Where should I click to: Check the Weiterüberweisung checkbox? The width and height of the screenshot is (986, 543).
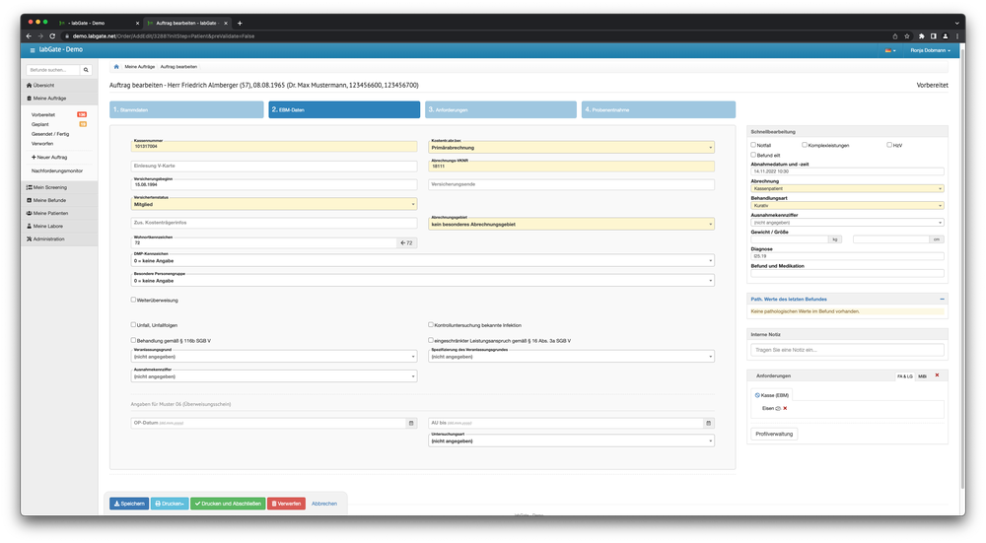pyautogui.click(x=134, y=300)
